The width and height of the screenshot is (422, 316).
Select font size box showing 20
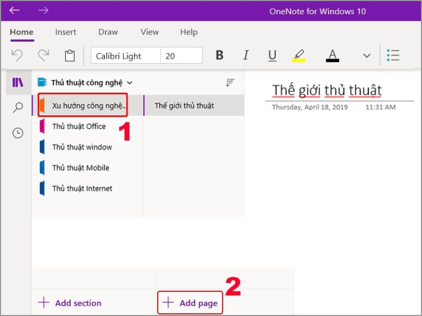tap(181, 55)
